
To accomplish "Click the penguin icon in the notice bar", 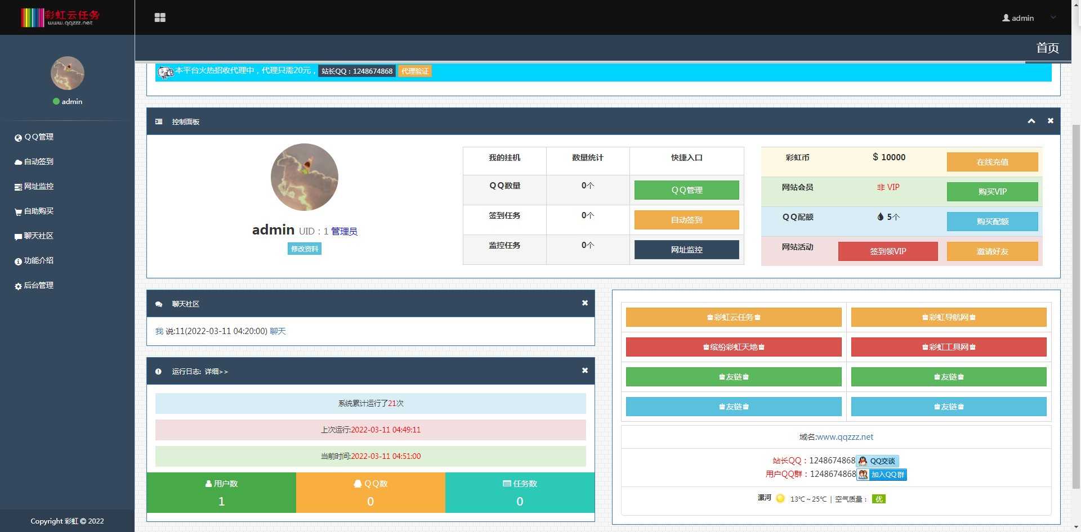I will point(165,72).
